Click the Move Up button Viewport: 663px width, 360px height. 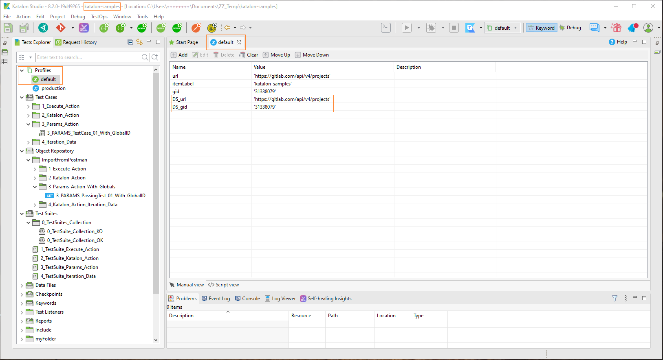276,55
